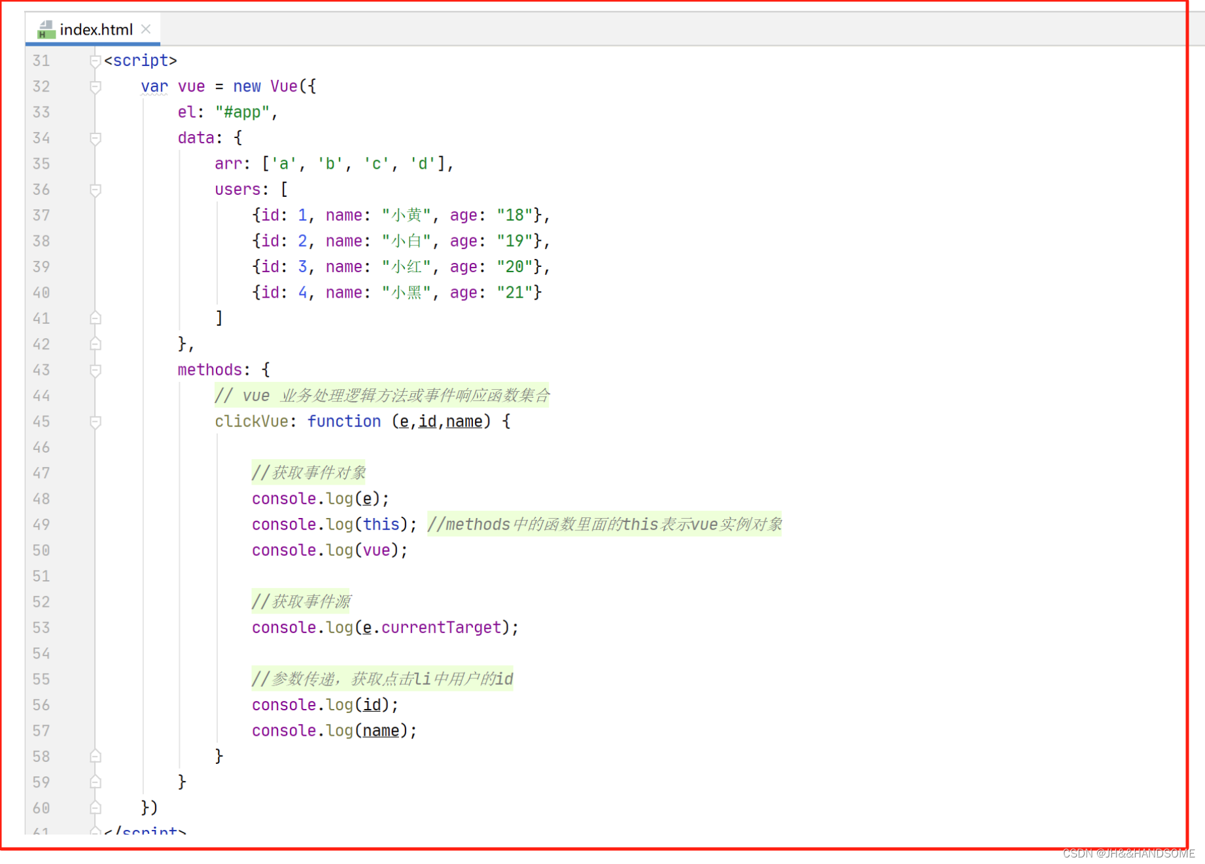Click the name value "小黑" on line 40
The image size is (1205, 864).
[407, 292]
